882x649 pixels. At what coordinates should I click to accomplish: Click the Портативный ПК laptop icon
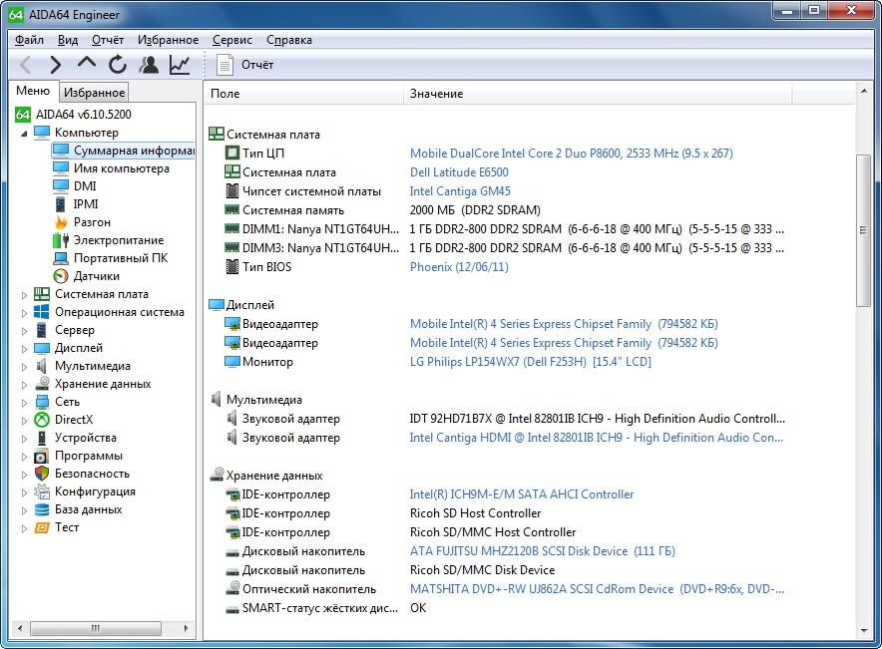[x=60, y=258]
